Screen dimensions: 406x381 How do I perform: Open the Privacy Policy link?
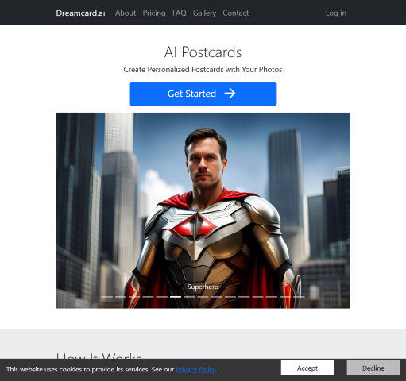click(195, 369)
